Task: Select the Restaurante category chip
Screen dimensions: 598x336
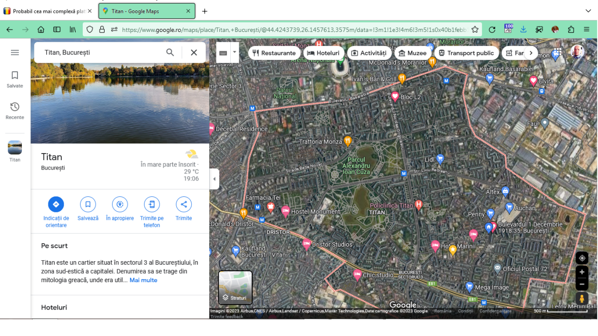Action: coord(274,53)
